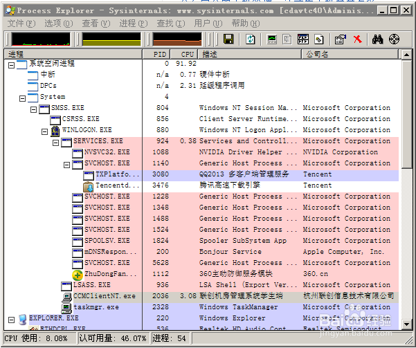Click the crosshair Find Window's Process icon
Screen dimensions: 416x348
pyautogui.click(x=394, y=39)
